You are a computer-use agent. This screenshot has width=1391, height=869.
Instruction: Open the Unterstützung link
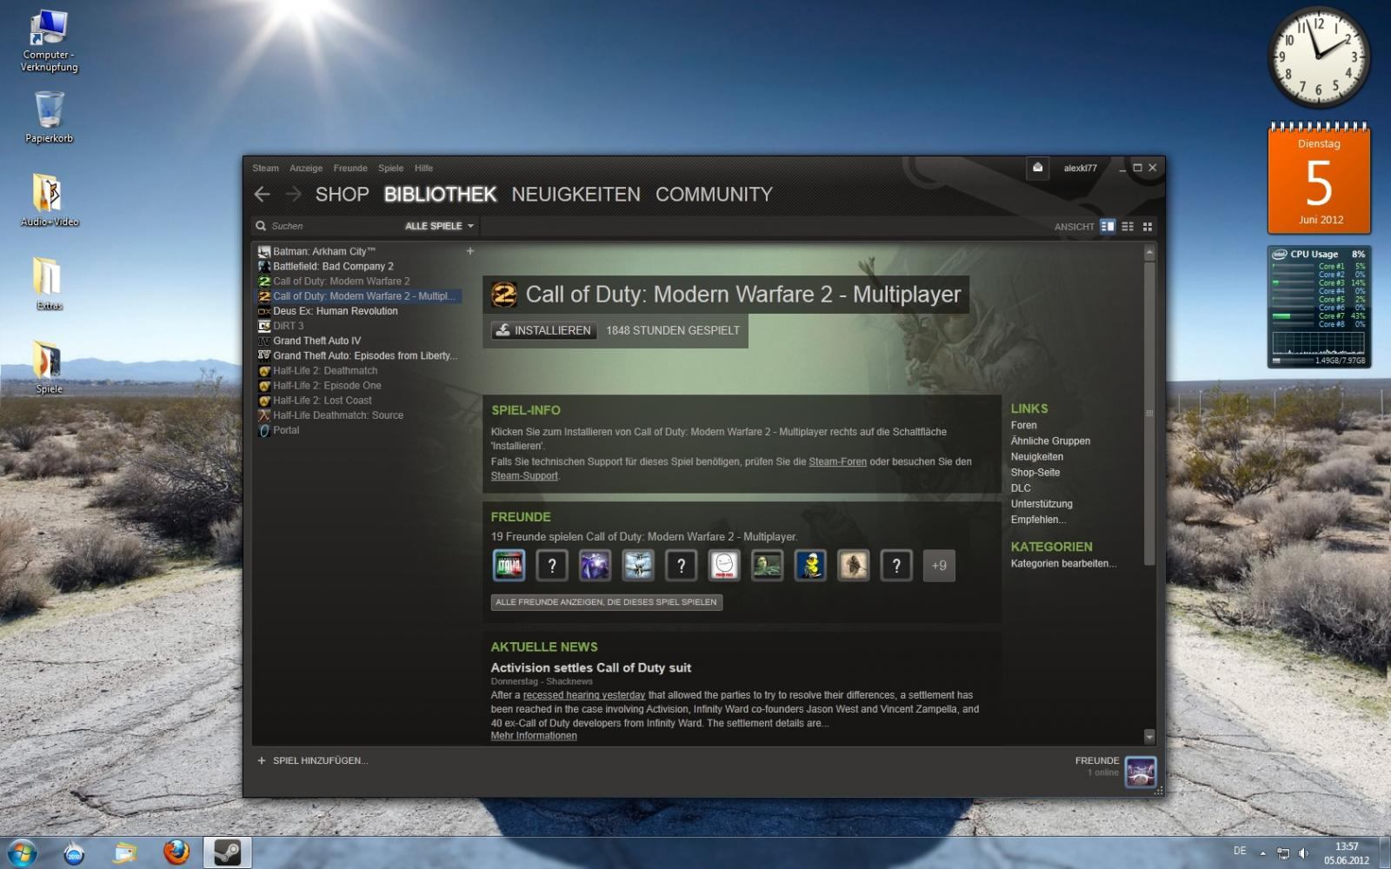[x=1042, y=503]
